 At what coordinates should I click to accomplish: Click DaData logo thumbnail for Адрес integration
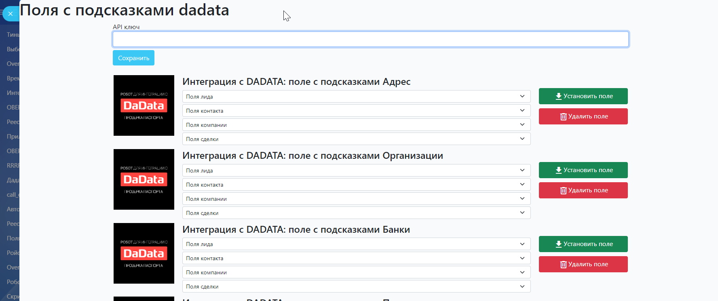coord(144,105)
